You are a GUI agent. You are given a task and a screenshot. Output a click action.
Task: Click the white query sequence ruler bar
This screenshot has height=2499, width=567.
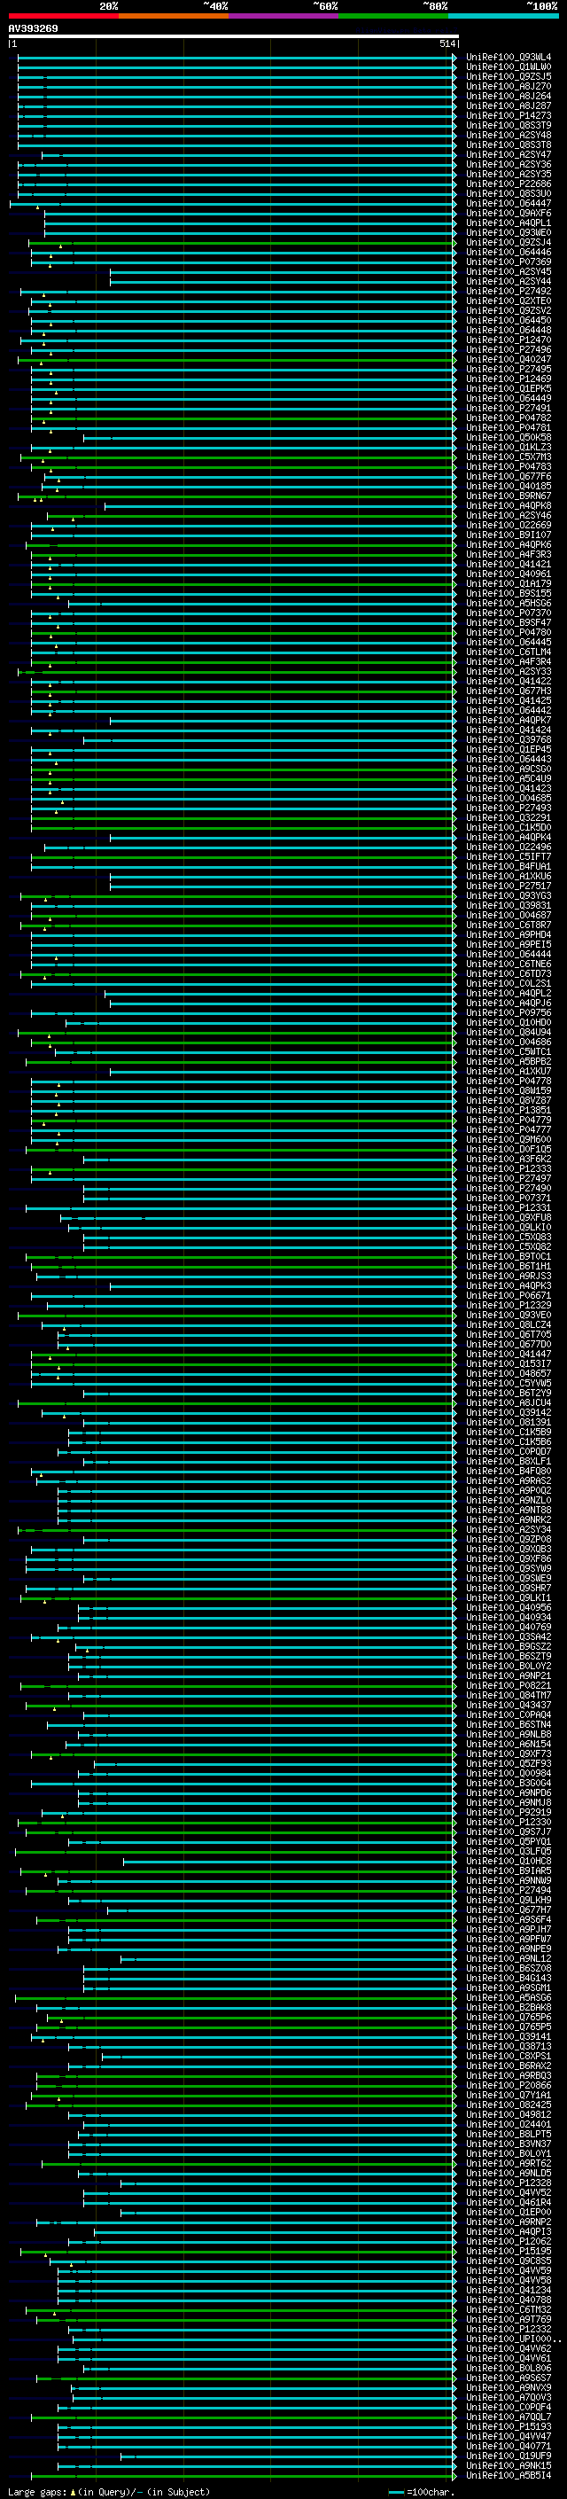[x=234, y=37]
